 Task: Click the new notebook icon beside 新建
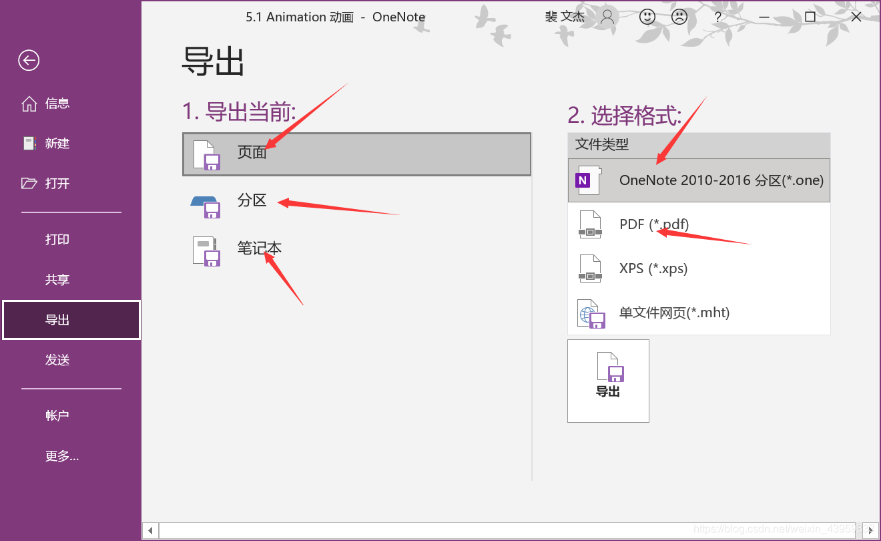click(29, 143)
